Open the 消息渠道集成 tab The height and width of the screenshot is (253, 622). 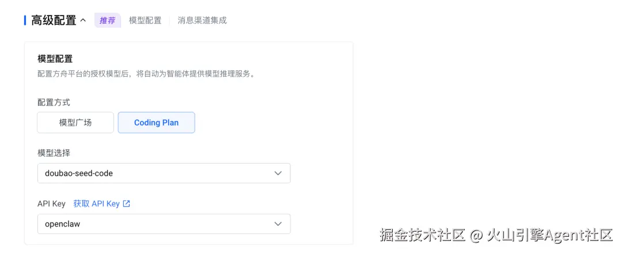[202, 20]
